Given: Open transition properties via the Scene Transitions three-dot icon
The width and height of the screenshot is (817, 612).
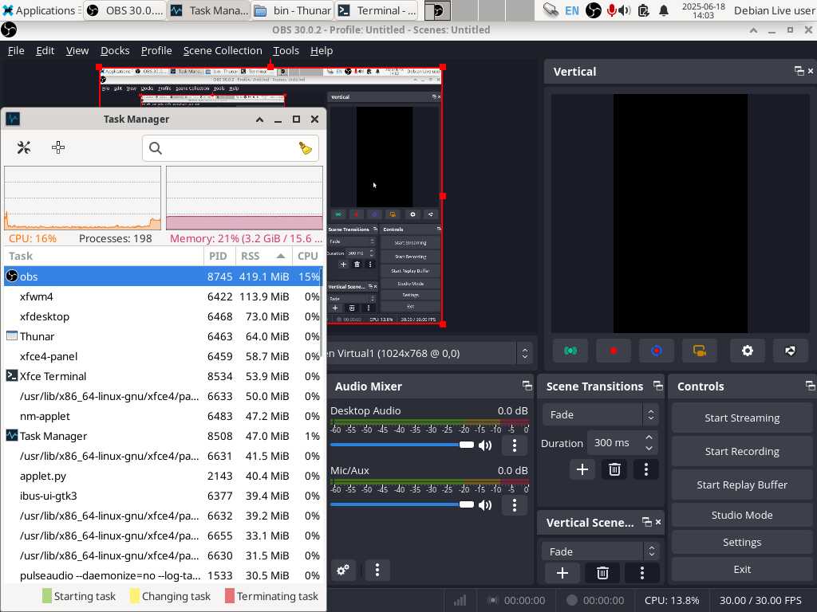Looking at the screenshot, I should [646, 469].
